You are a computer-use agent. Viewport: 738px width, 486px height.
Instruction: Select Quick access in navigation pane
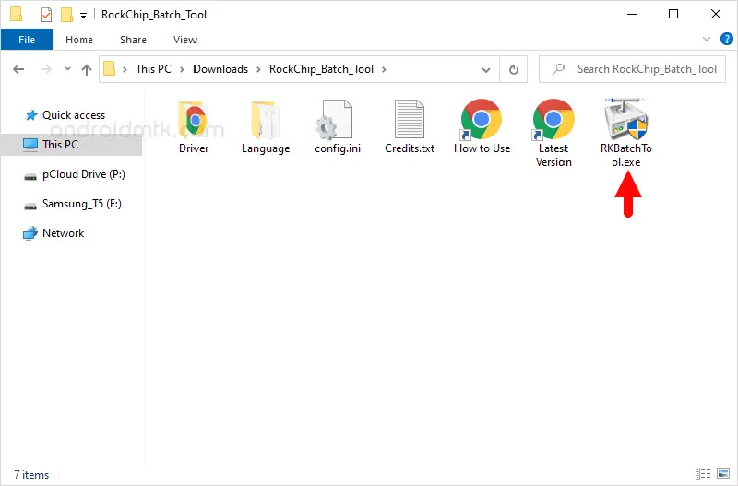pyautogui.click(x=73, y=115)
